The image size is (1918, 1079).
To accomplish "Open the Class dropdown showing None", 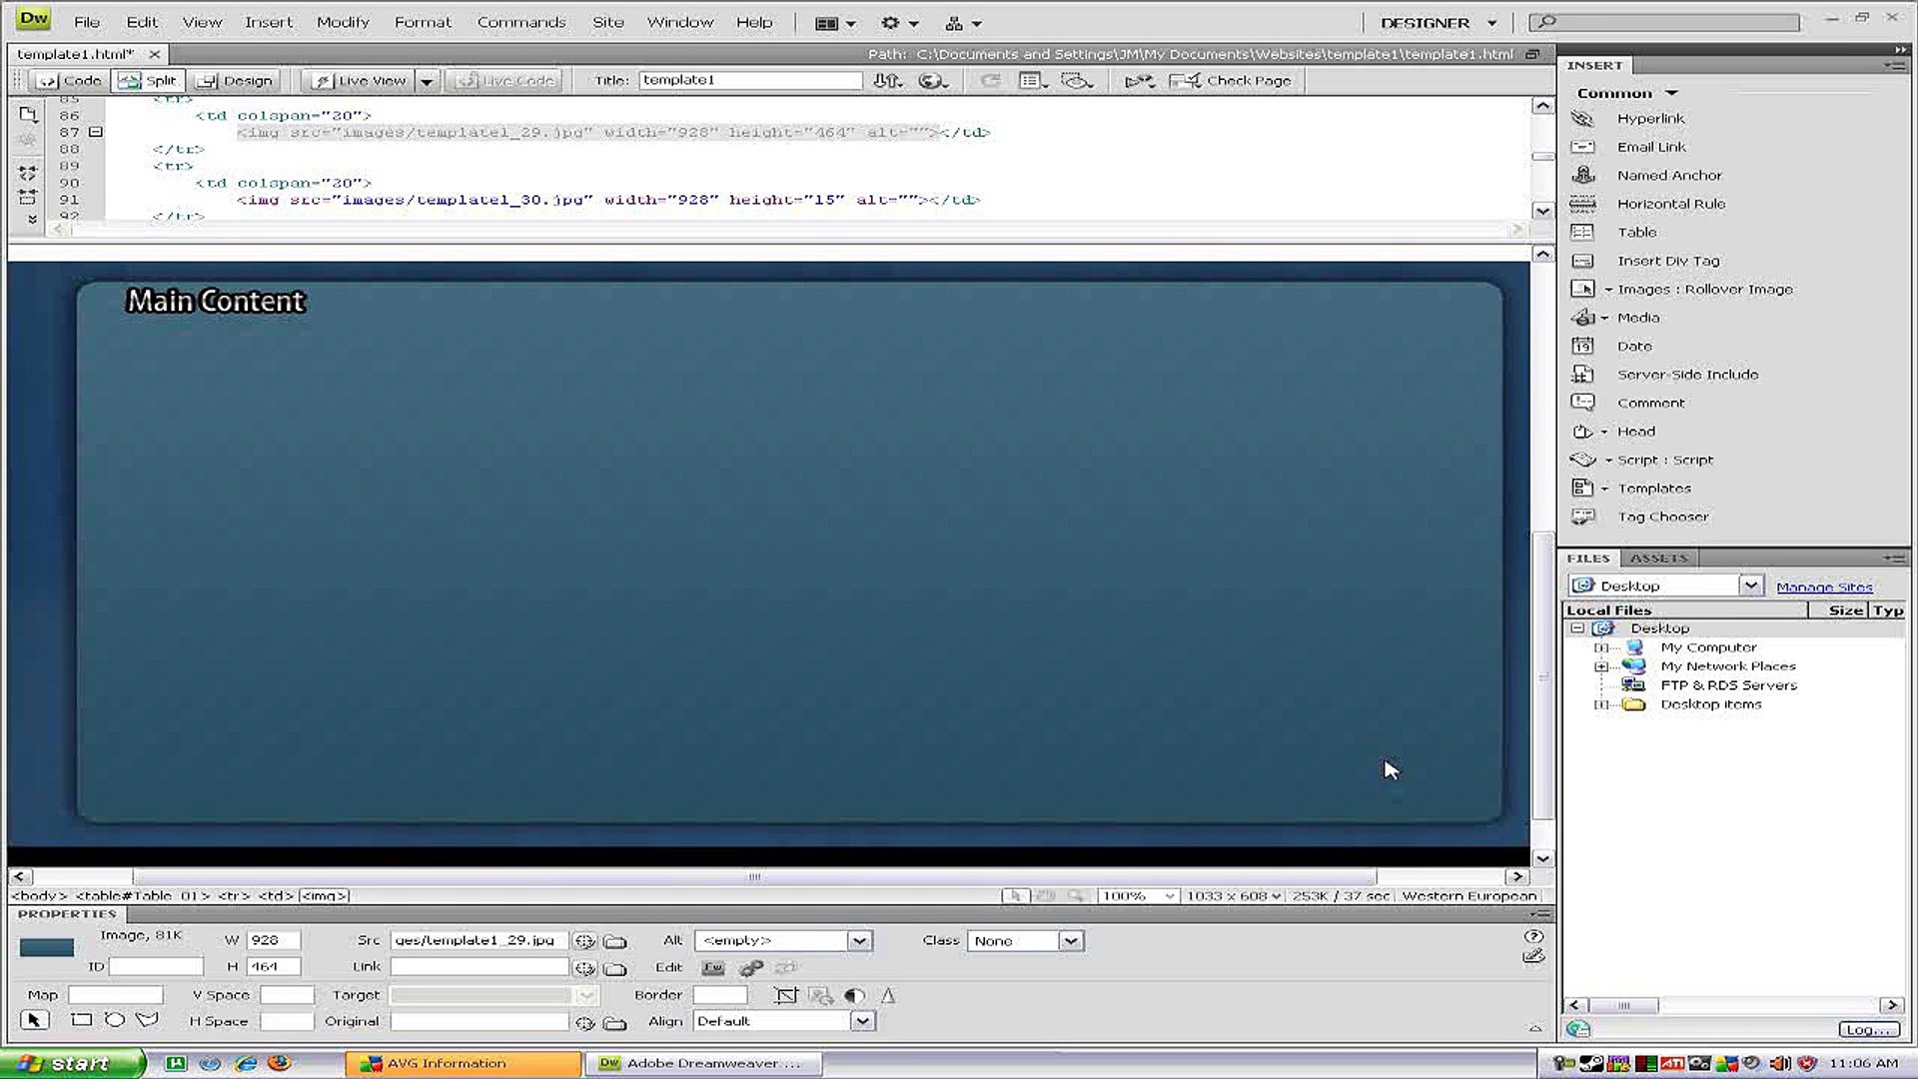I will click(x=1070, y=941).
